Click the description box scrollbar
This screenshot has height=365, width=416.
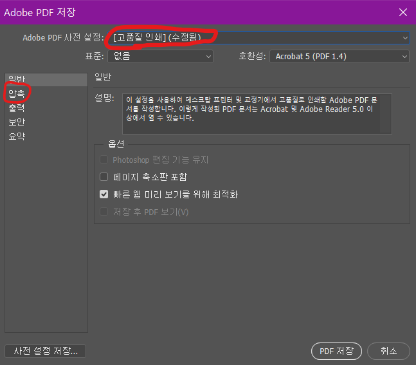[386, 114]
